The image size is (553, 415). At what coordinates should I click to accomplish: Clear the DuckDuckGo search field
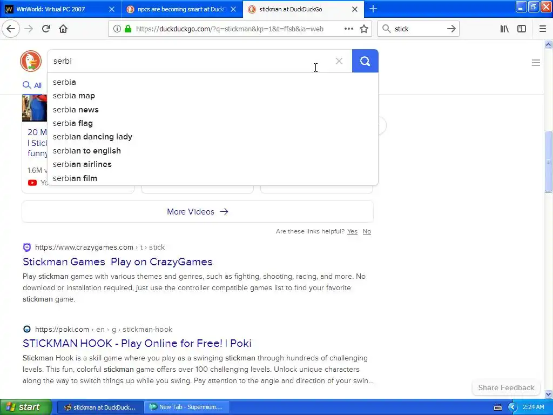pyautogui.click(x=339, y=61)
